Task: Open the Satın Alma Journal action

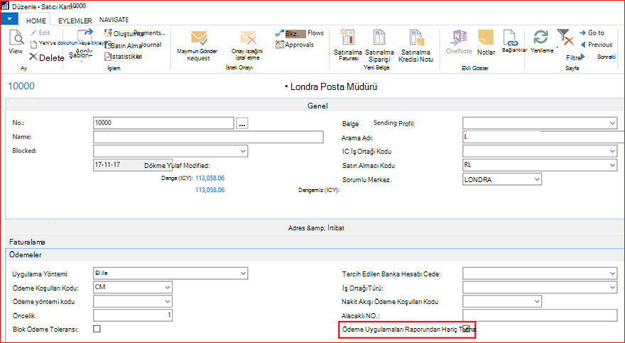Action: 108,45
